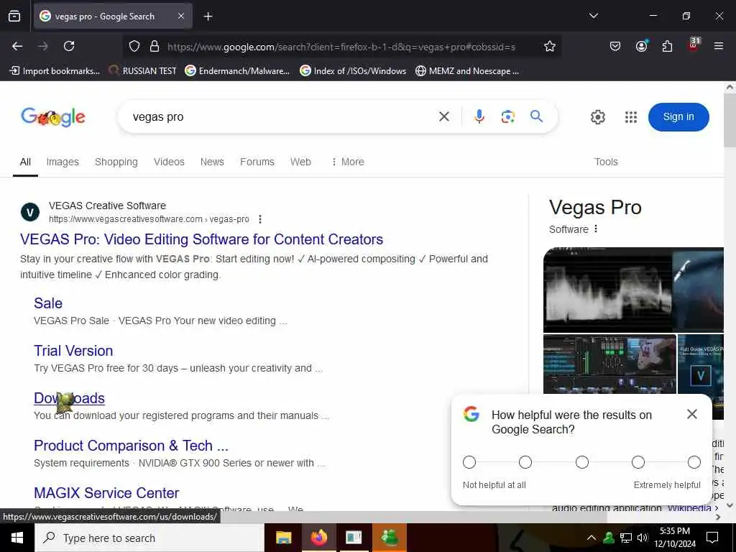Dismiss the Google feedback survey popup
Image resolution: width=736 pixels, height=552 pixels.
692,414
